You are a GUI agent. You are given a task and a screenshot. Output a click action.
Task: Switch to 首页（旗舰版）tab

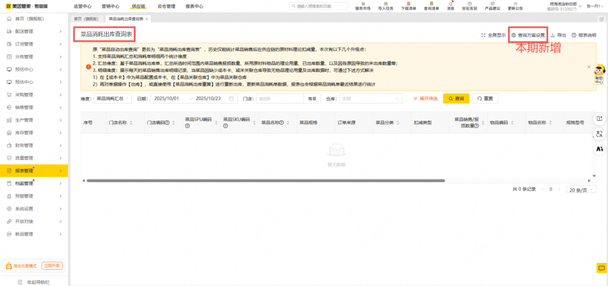[x=86, y=19]
